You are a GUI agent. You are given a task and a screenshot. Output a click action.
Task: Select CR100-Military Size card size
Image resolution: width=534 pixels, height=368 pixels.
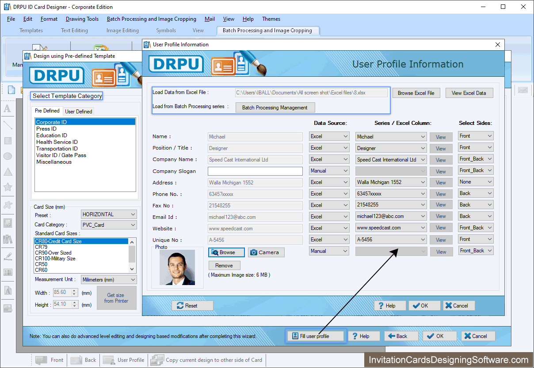pyautogui.click(x=55, y=259)
